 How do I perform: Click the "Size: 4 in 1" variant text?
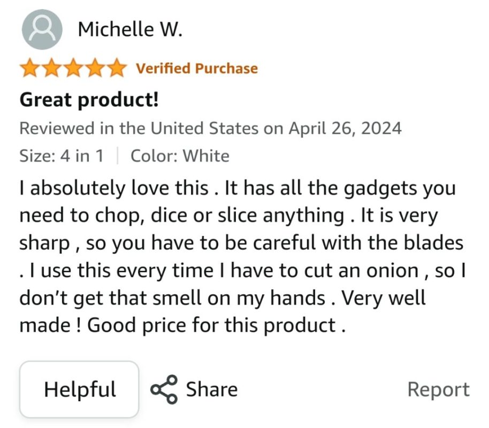[62, 156]
